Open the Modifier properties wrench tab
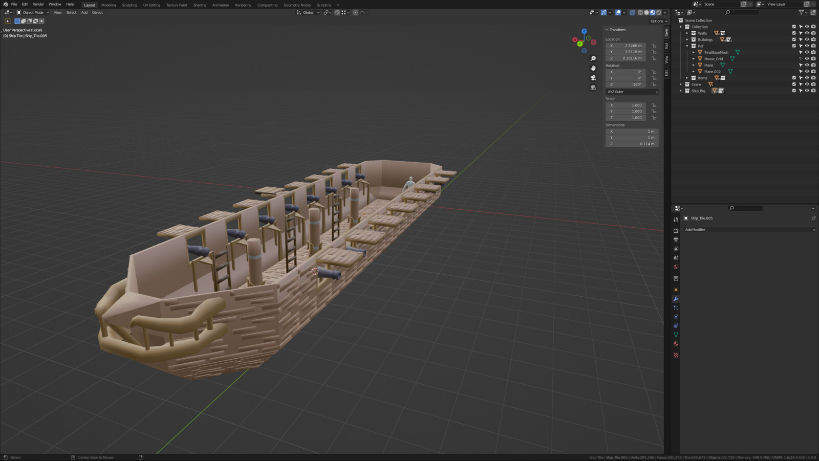 coord(676,299)
